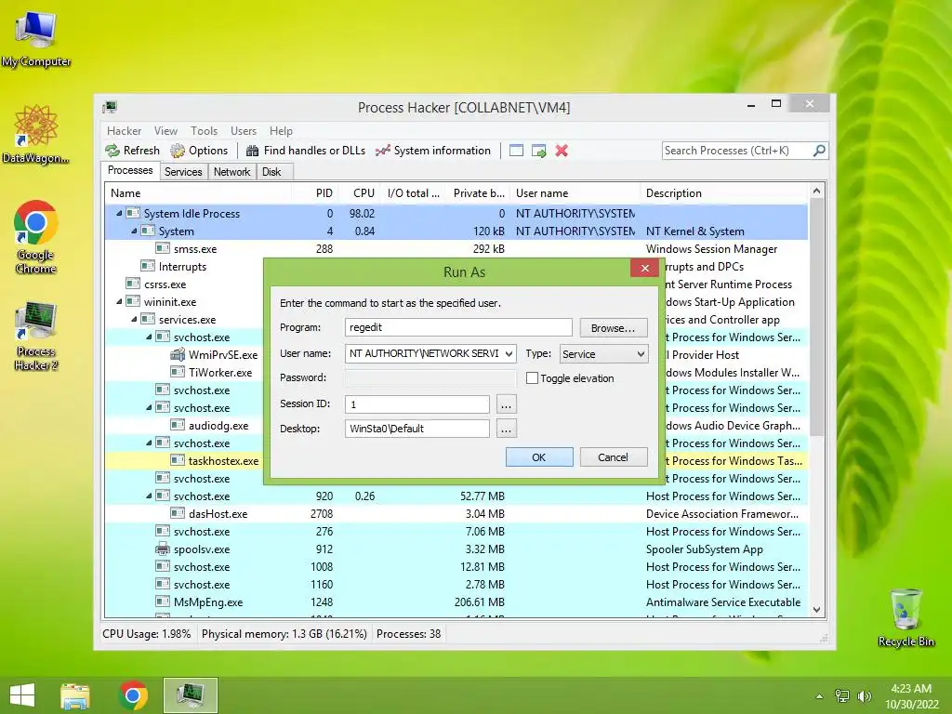952x714 pixels.
Task: Open the User name dropdown
Action: click(509, 354)
